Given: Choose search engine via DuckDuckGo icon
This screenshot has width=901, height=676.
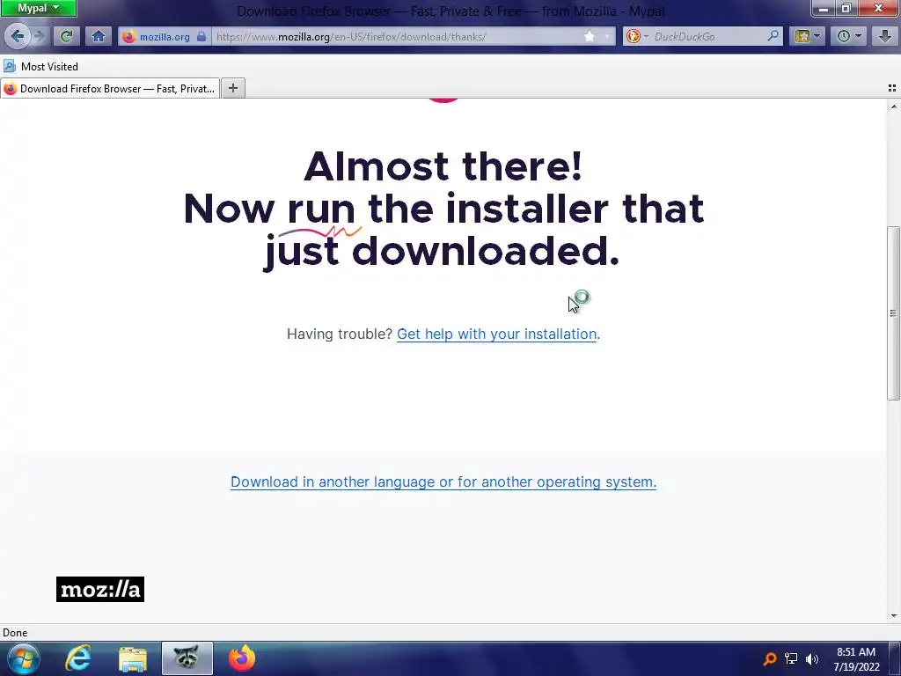Looking at the screenshot, I should click(637, 37).
